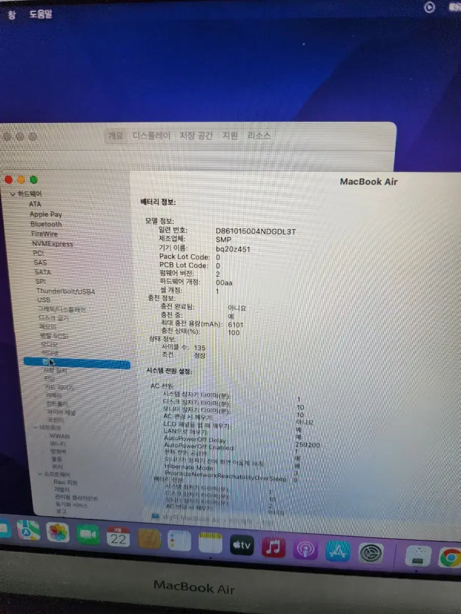Select 오디오 in the sidebar
Image resolution: width=461 pixels, height=614 pixels.
[x=50, y=344]
